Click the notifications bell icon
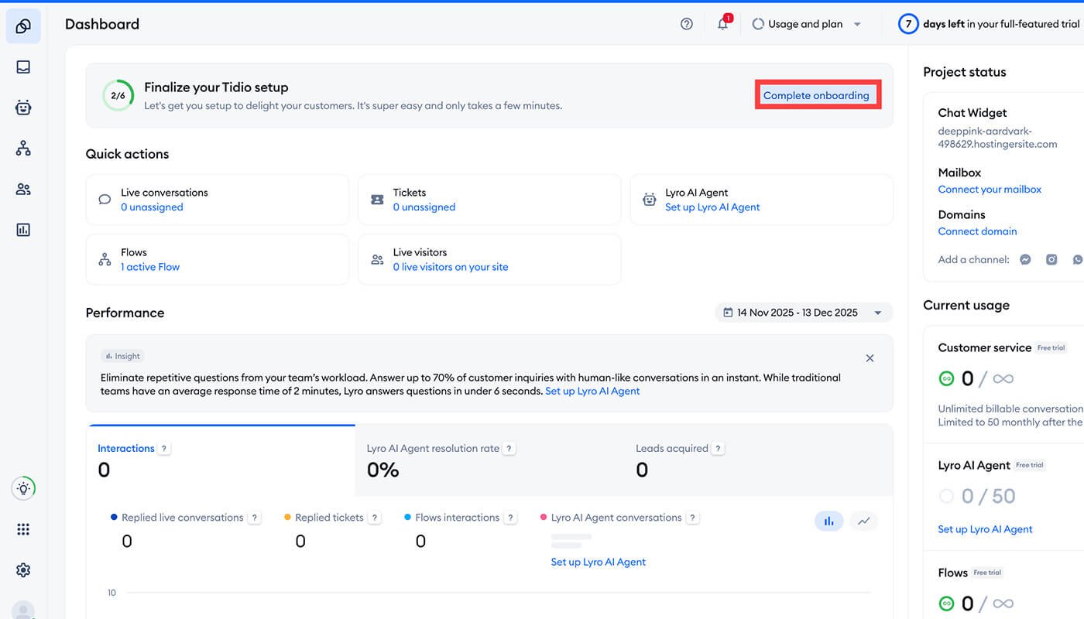 pos(722,24)
